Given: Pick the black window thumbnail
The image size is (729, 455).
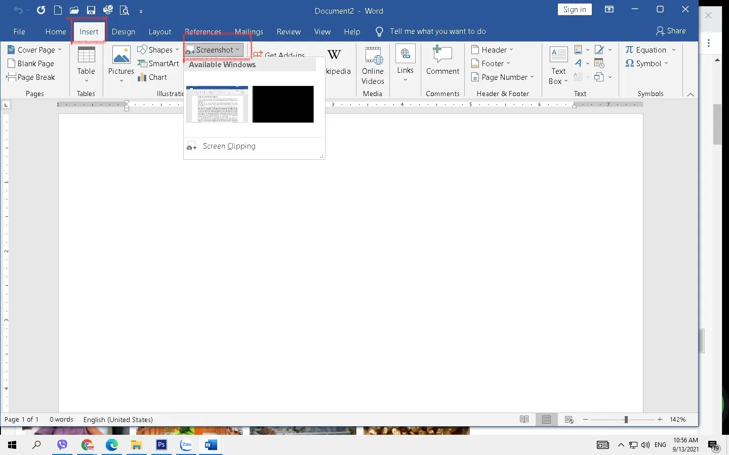Looking at the screenshot, I should 283,104.
